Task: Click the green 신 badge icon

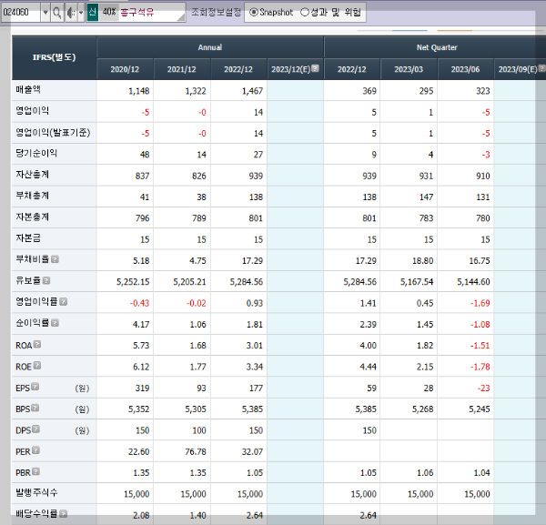Action: [92, 12]
